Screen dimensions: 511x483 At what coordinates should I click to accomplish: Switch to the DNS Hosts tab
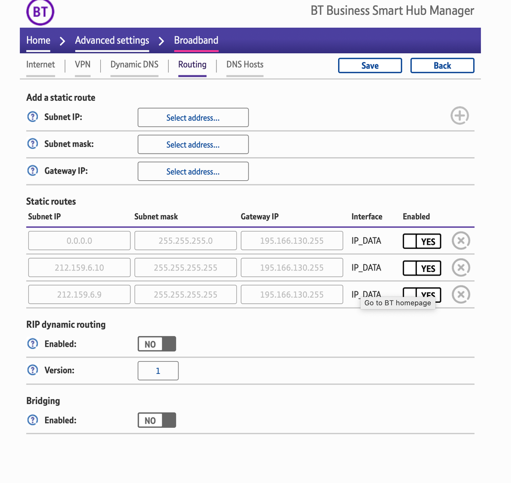coord(245,65)
